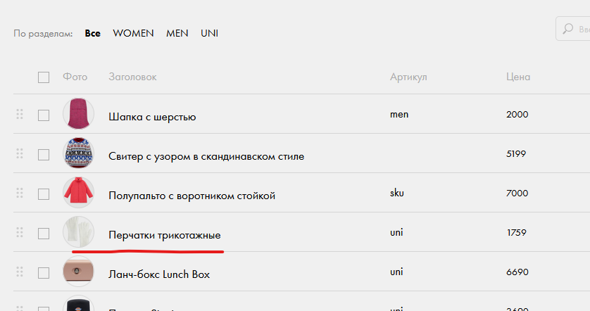
Task: Open red hat product photo
Action: pos(78,114)
